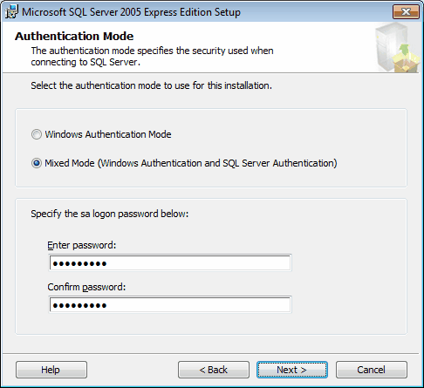This screenshot has width=424, height=388.
Task: Click the 'Windows Authentication Mode' label text
Action: pos(108,134)
